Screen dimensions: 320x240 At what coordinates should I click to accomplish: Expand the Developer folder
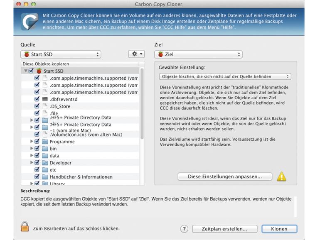32,162
